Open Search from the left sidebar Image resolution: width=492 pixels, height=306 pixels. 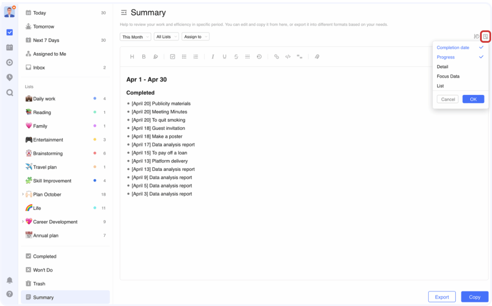(9, 93)
